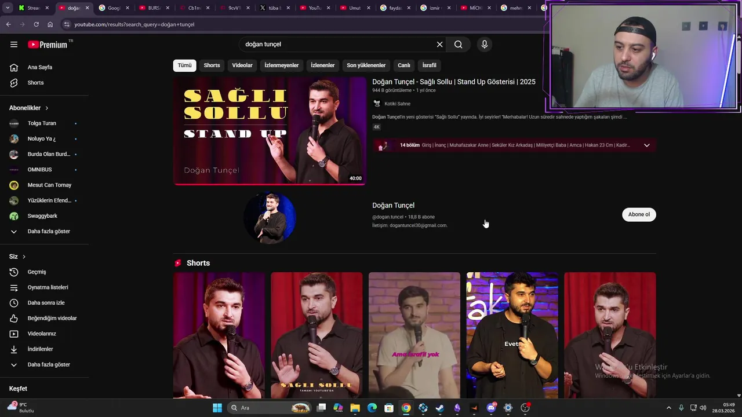Open the Sağlı Sollu stand up thumbnail
Screen dimensions: 742x417
270,131
